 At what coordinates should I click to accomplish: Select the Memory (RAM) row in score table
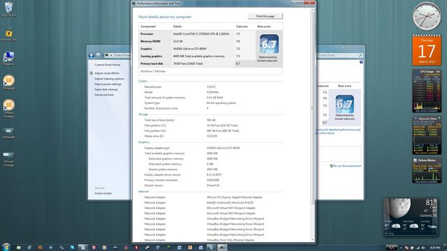coord(197,41)
